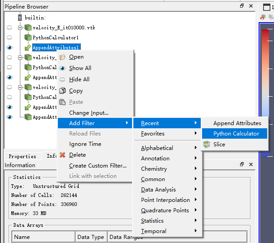Expand the Statistics filters submenu

[x=167, y=221]
